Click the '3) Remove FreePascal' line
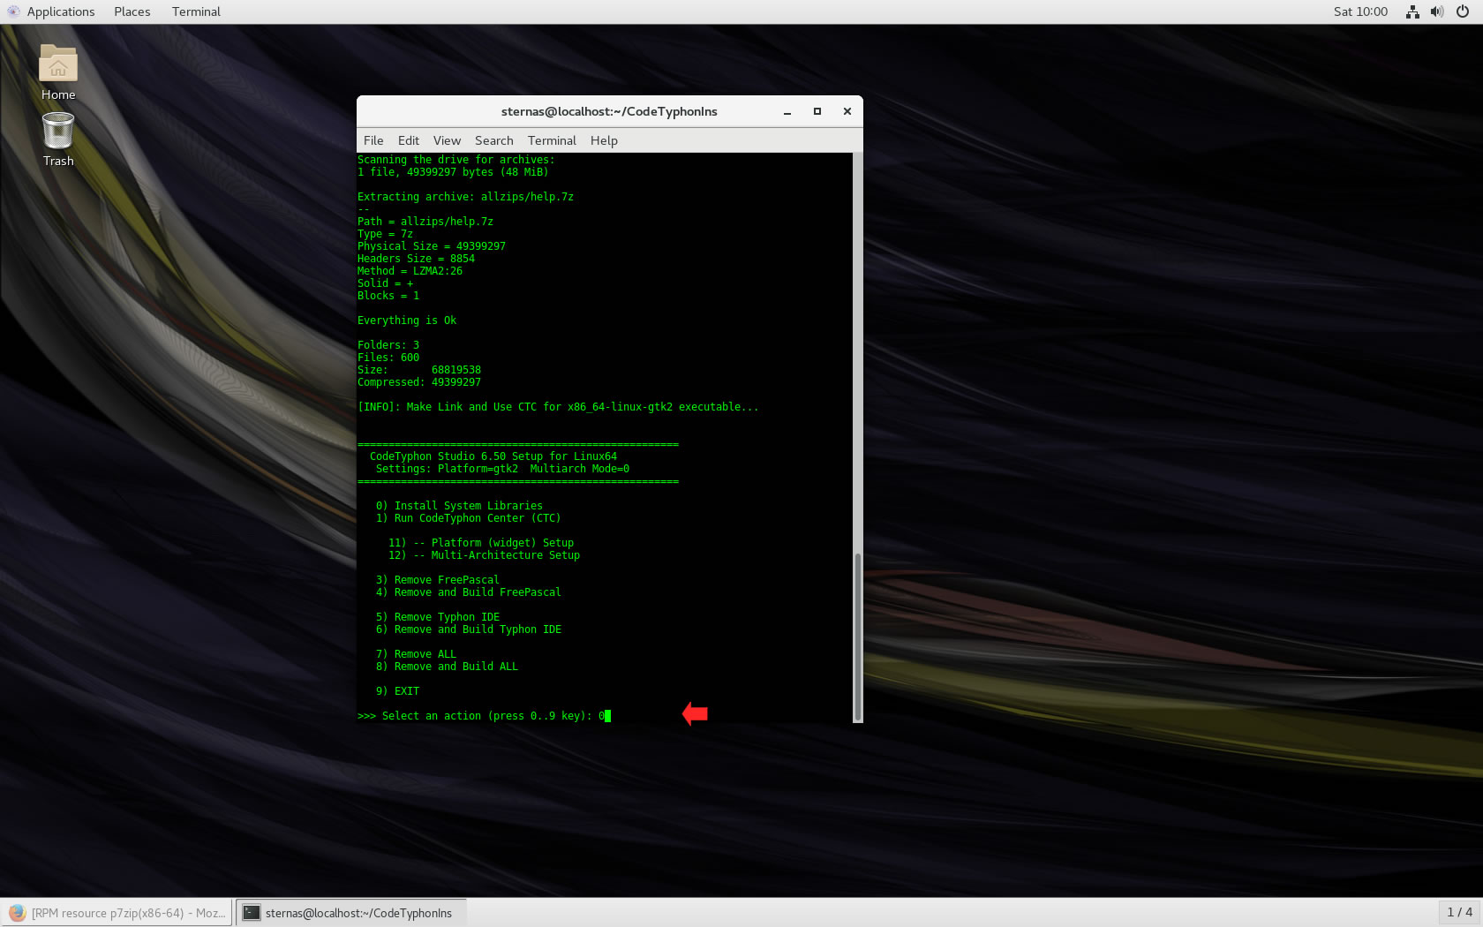The width and height of the screenshot is (1483, 927). point(437,580)
